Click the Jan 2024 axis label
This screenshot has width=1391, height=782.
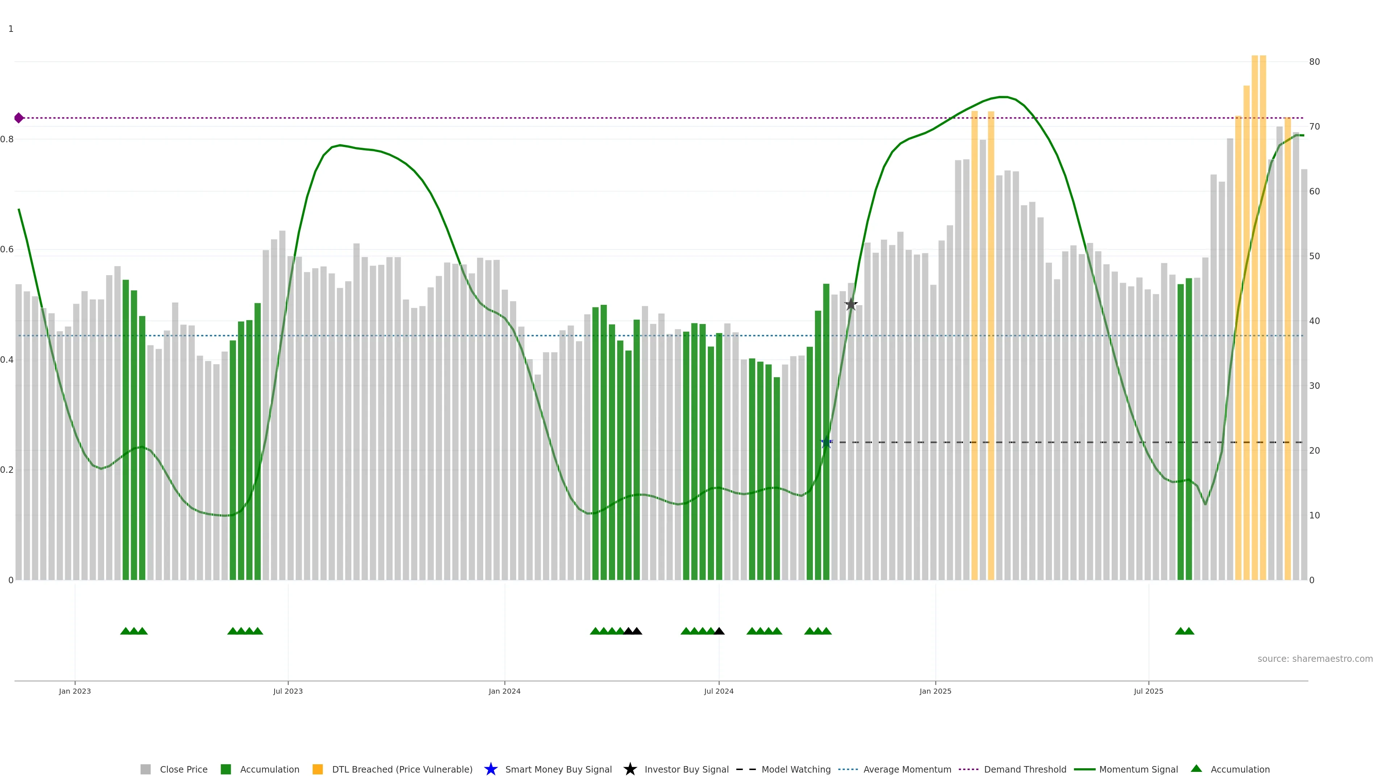[x=504, y=691]
